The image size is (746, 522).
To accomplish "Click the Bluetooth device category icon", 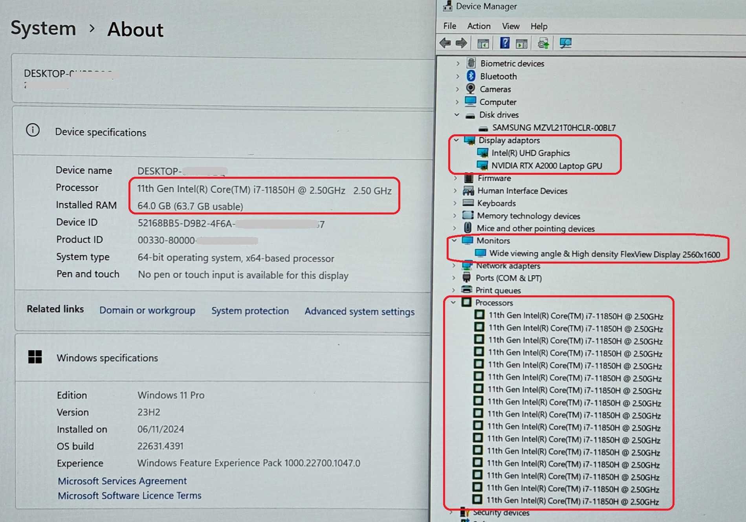I will pos(471,76).
